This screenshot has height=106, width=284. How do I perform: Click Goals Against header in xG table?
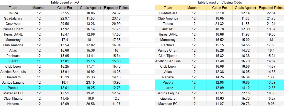click(90, 8)
